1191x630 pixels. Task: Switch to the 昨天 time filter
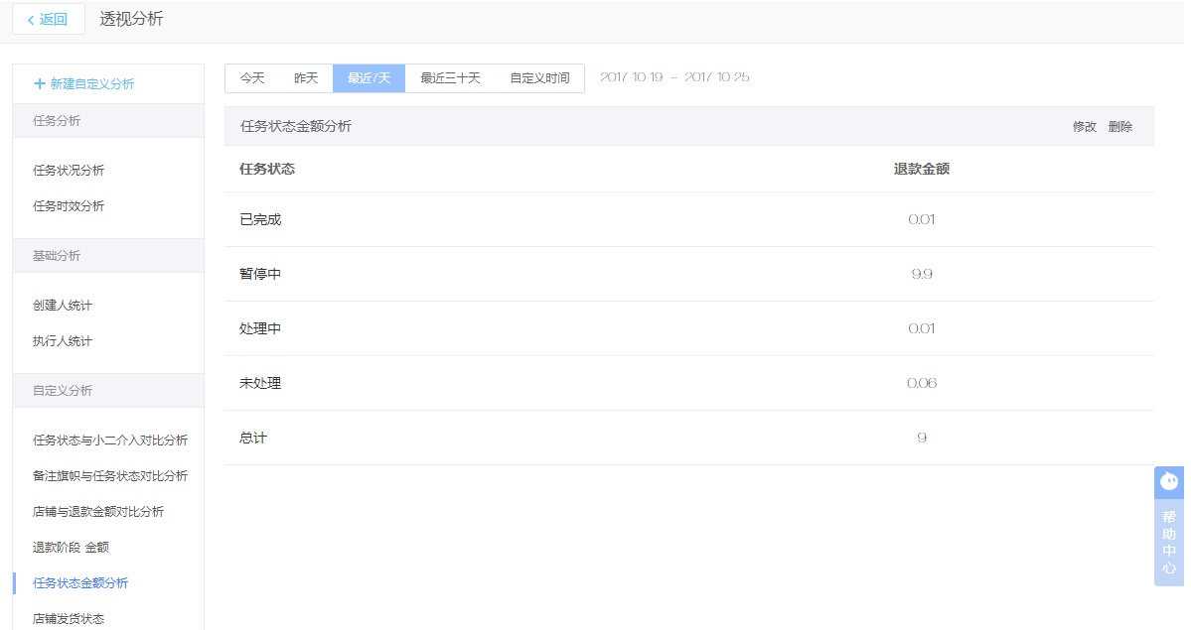pos(306,78)
